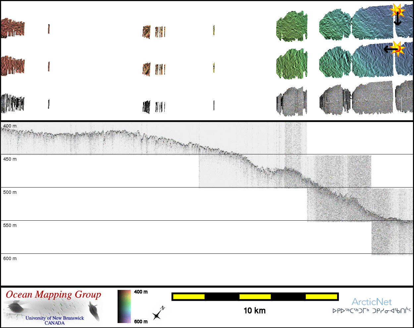Viewport: 414px width, 328px height.
Task: Click the 600 m label beside color legend
Action: 141,321
